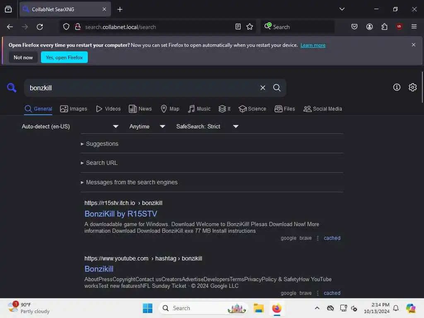
Task: Submit search with the magnifier button
Action: 277,88
